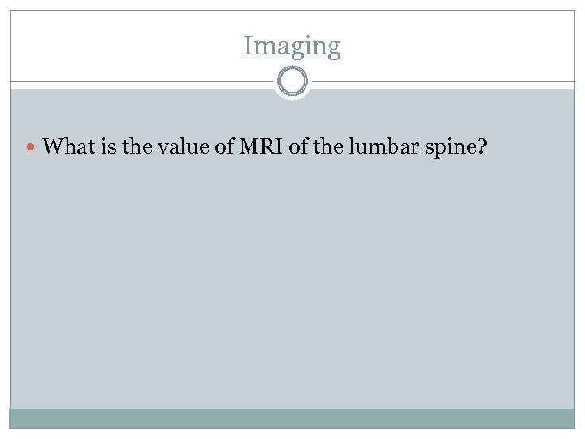Click the capital "I" starting the title
Viewport: 585px width, 439px height.
point(247,46)
